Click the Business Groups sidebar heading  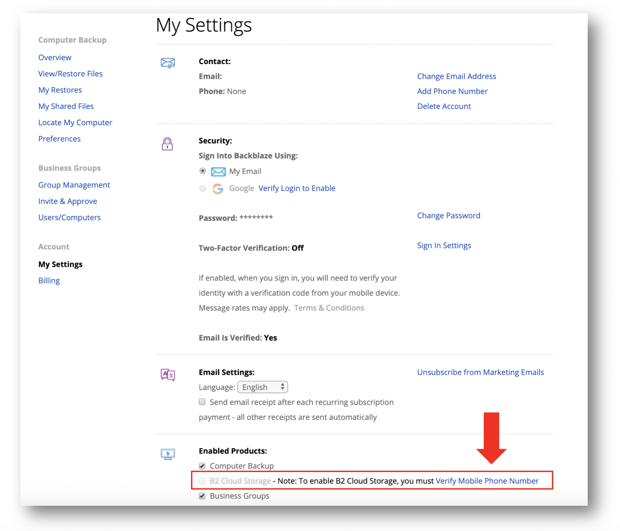click(x=70, y=168)
